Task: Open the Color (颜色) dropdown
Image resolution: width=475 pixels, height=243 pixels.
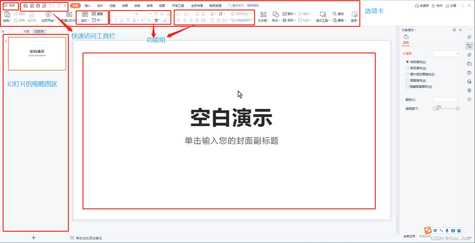Action: 446,100
